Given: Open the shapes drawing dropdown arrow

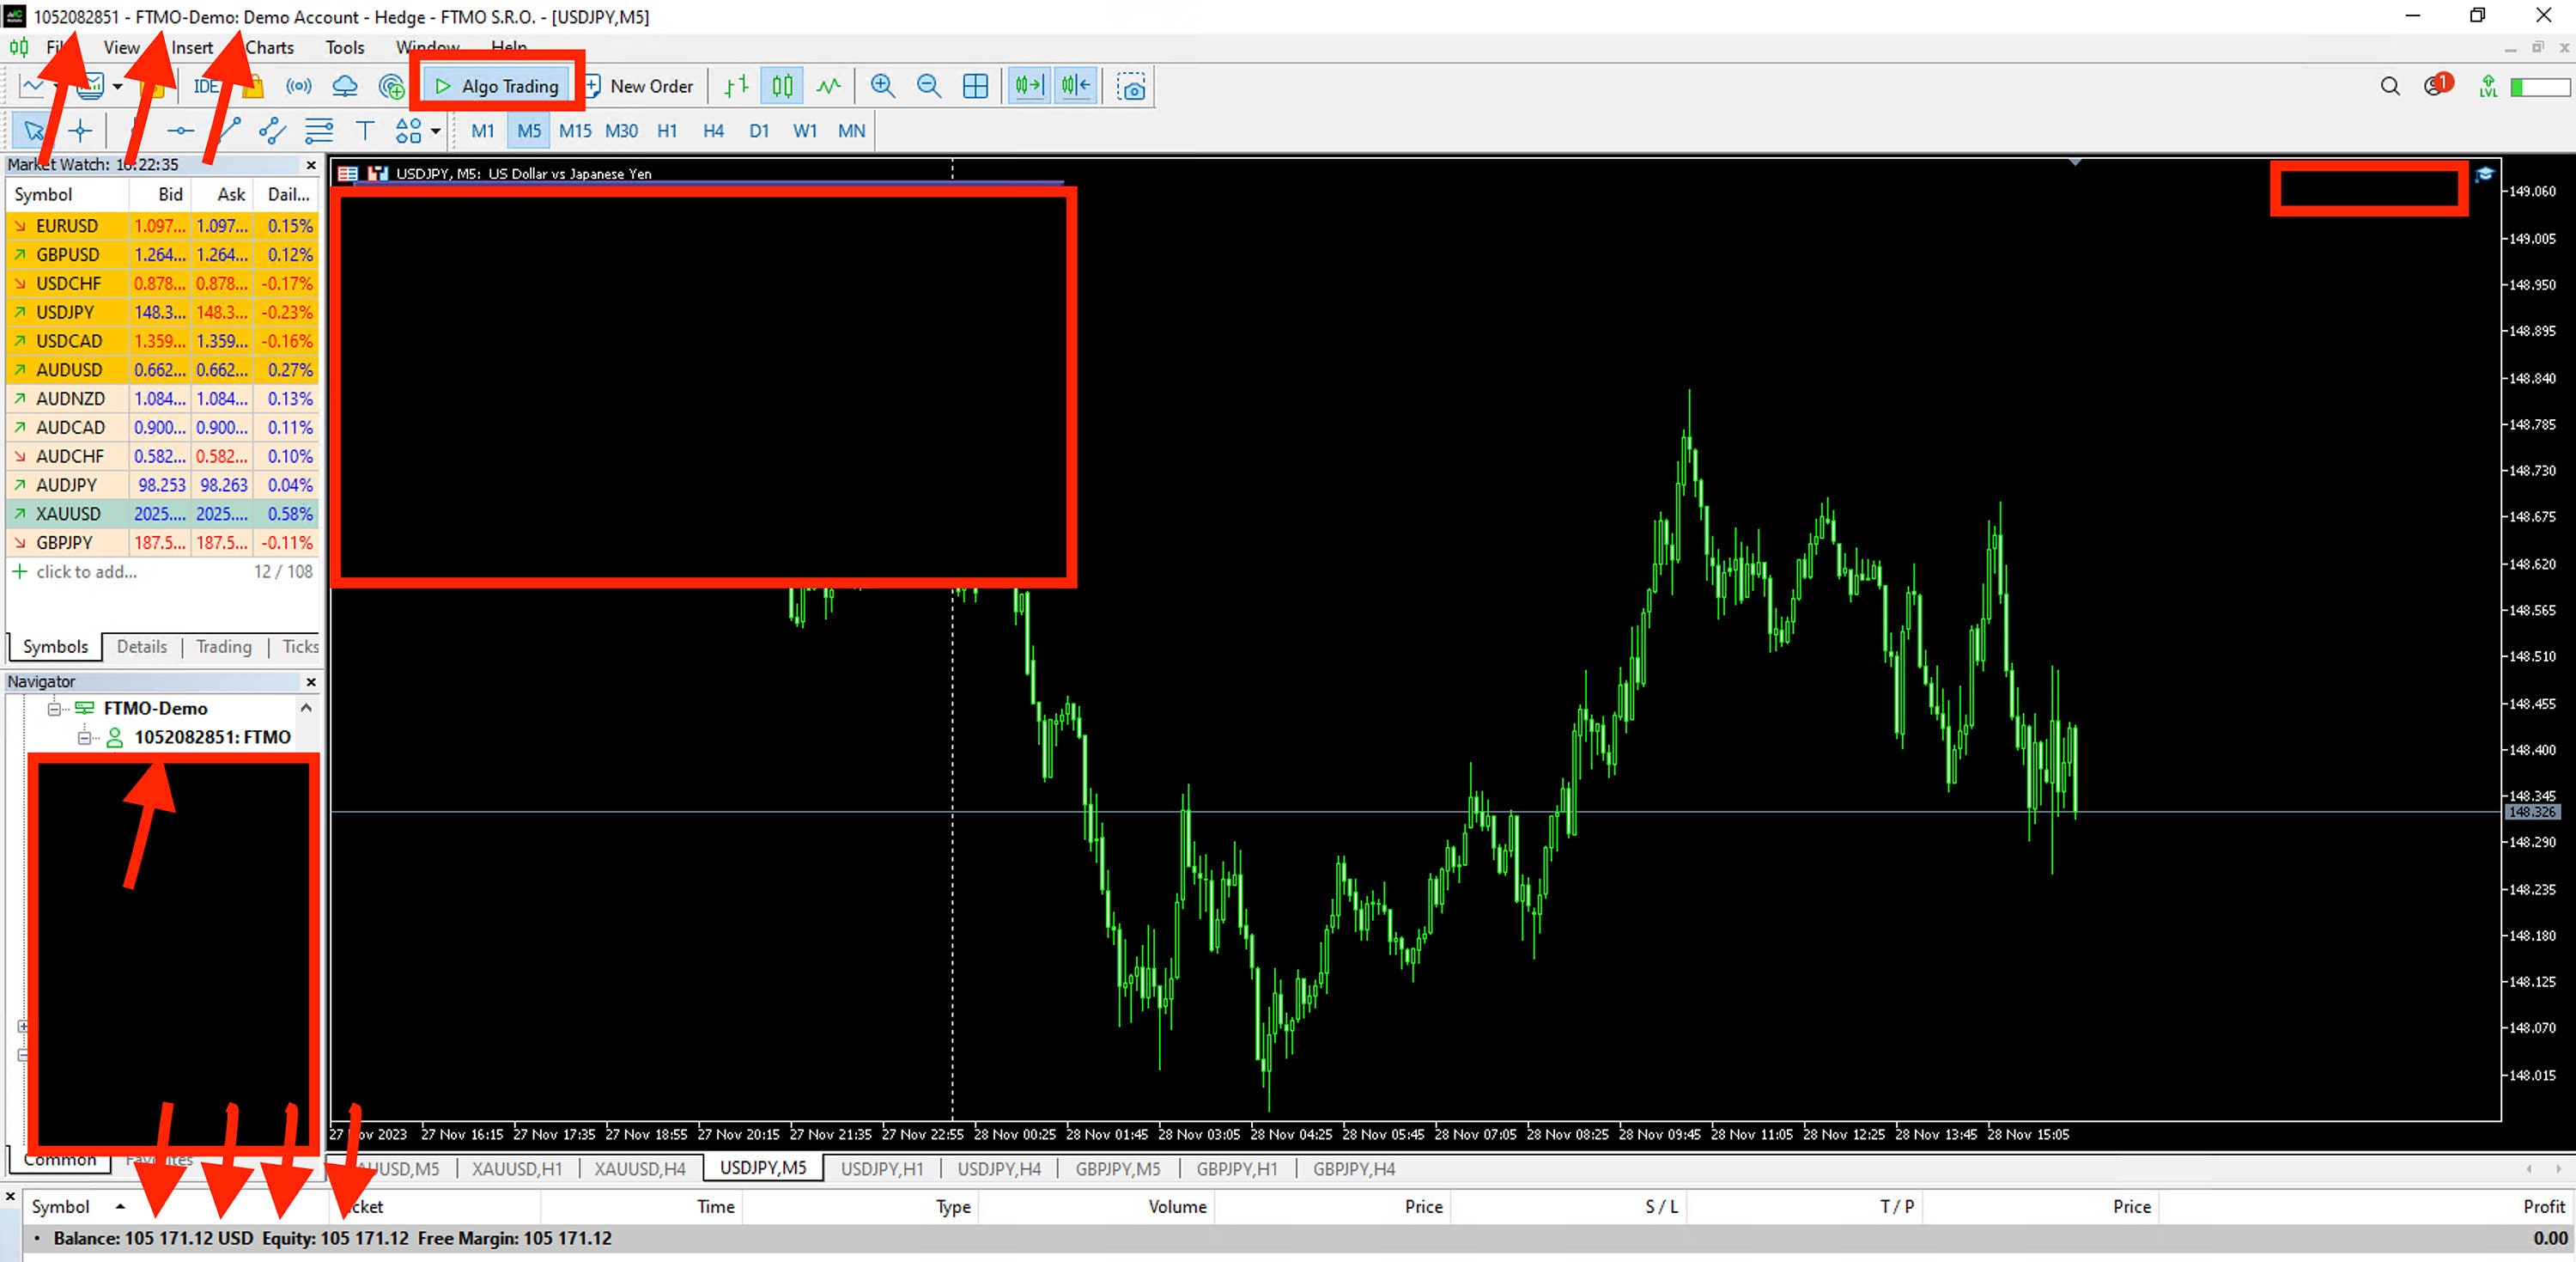Looking at the screenshot, I should pyautogui.click(x=437, y=131).
